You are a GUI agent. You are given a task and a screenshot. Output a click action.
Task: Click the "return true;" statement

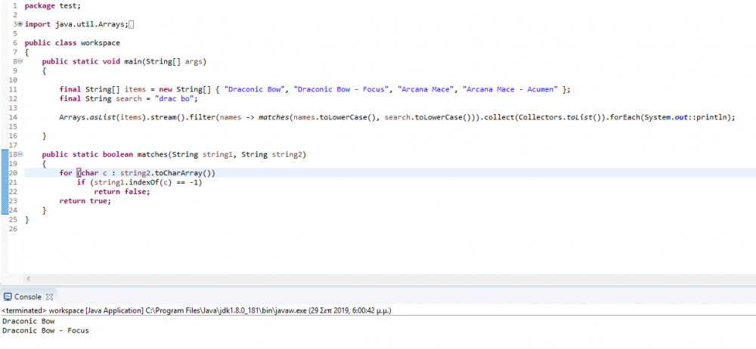85,200
